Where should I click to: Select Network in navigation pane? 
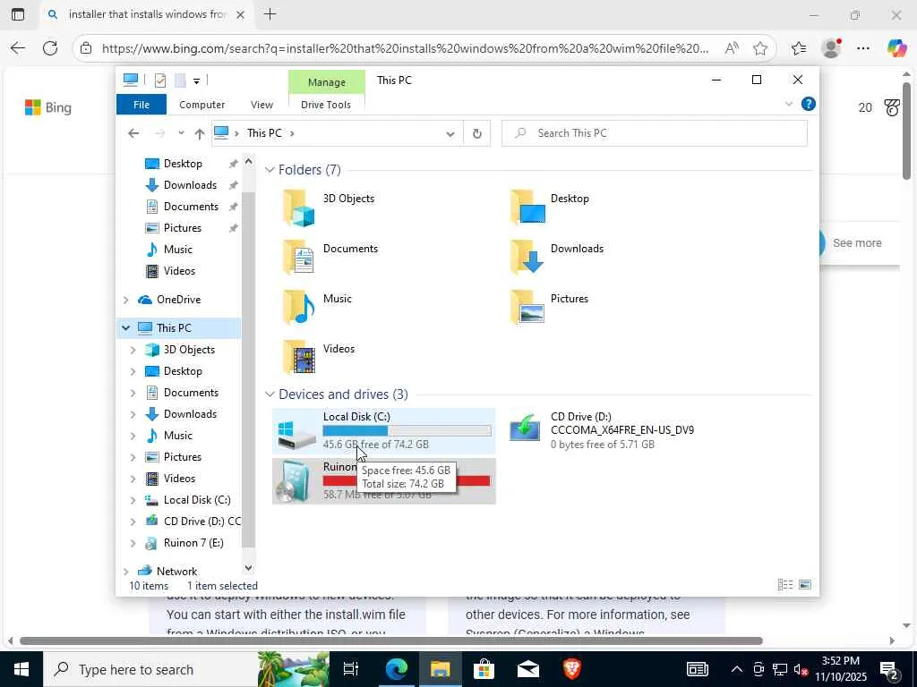pos(176,572)
